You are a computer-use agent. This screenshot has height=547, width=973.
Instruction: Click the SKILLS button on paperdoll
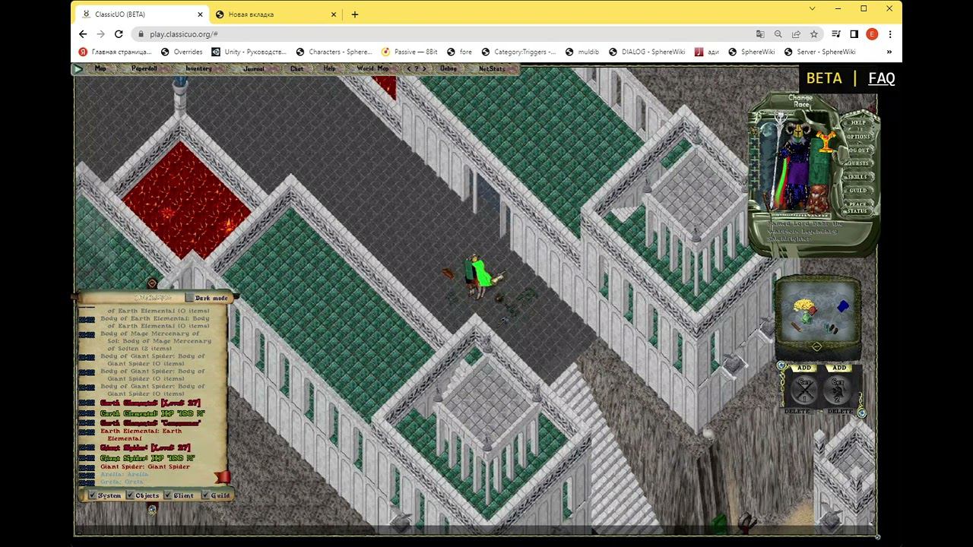tap(858, 177)
